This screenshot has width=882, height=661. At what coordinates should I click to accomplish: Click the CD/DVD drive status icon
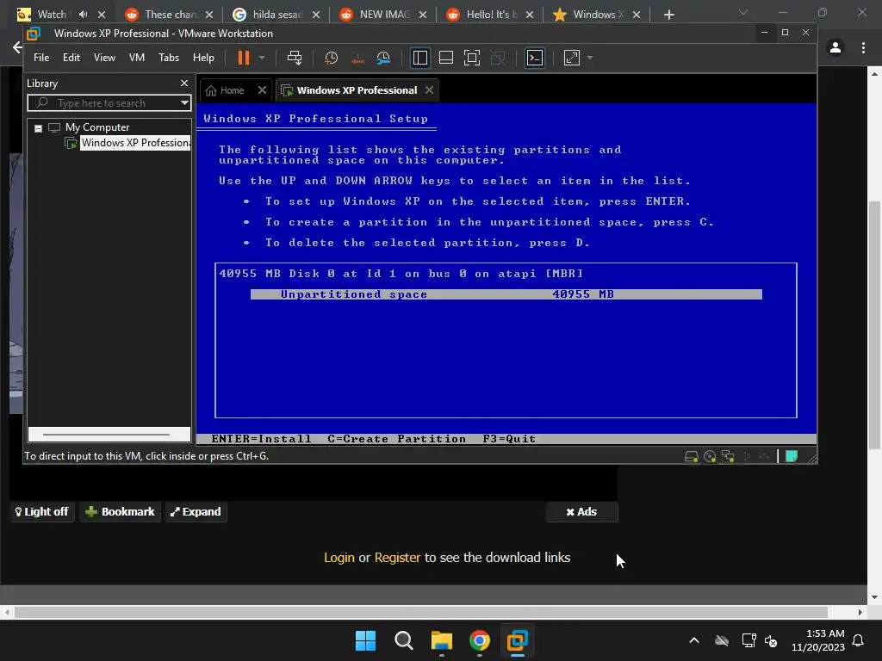click(x=710, y=456)
